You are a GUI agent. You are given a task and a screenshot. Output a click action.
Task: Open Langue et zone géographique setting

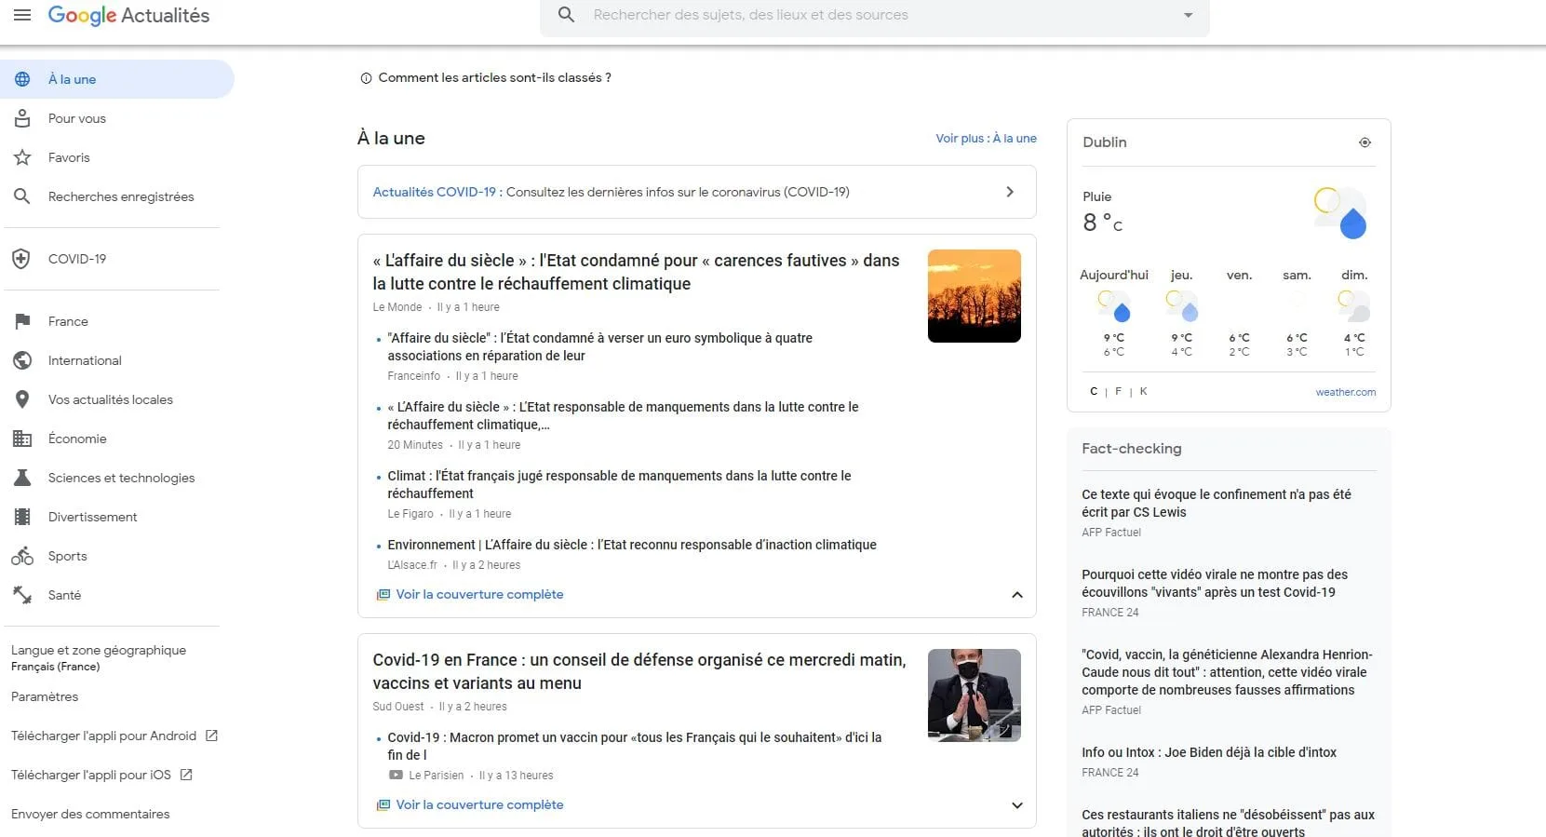(x=99, y=657)
